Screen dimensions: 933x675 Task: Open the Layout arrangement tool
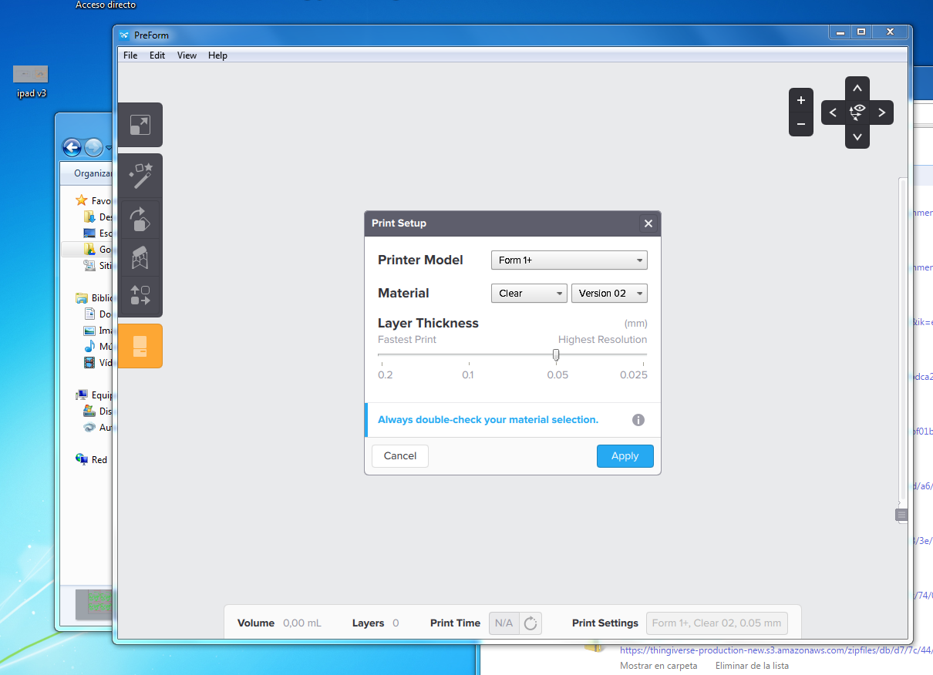(140, 295)
